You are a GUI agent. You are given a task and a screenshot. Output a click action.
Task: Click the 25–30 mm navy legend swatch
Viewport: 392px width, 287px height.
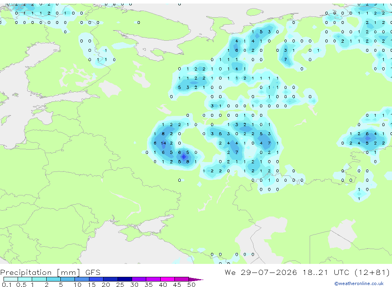tap(125, 279)
